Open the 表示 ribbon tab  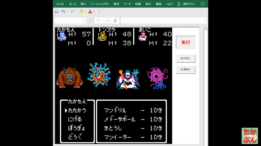pyautogui.click(x=148, y=4)
